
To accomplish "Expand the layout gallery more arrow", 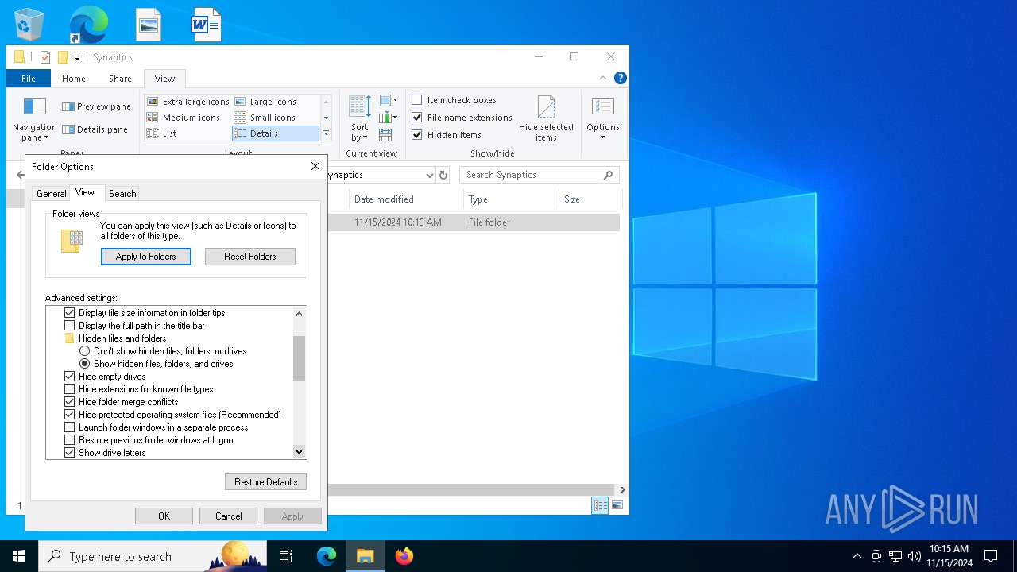I will (x=326, y=133).
